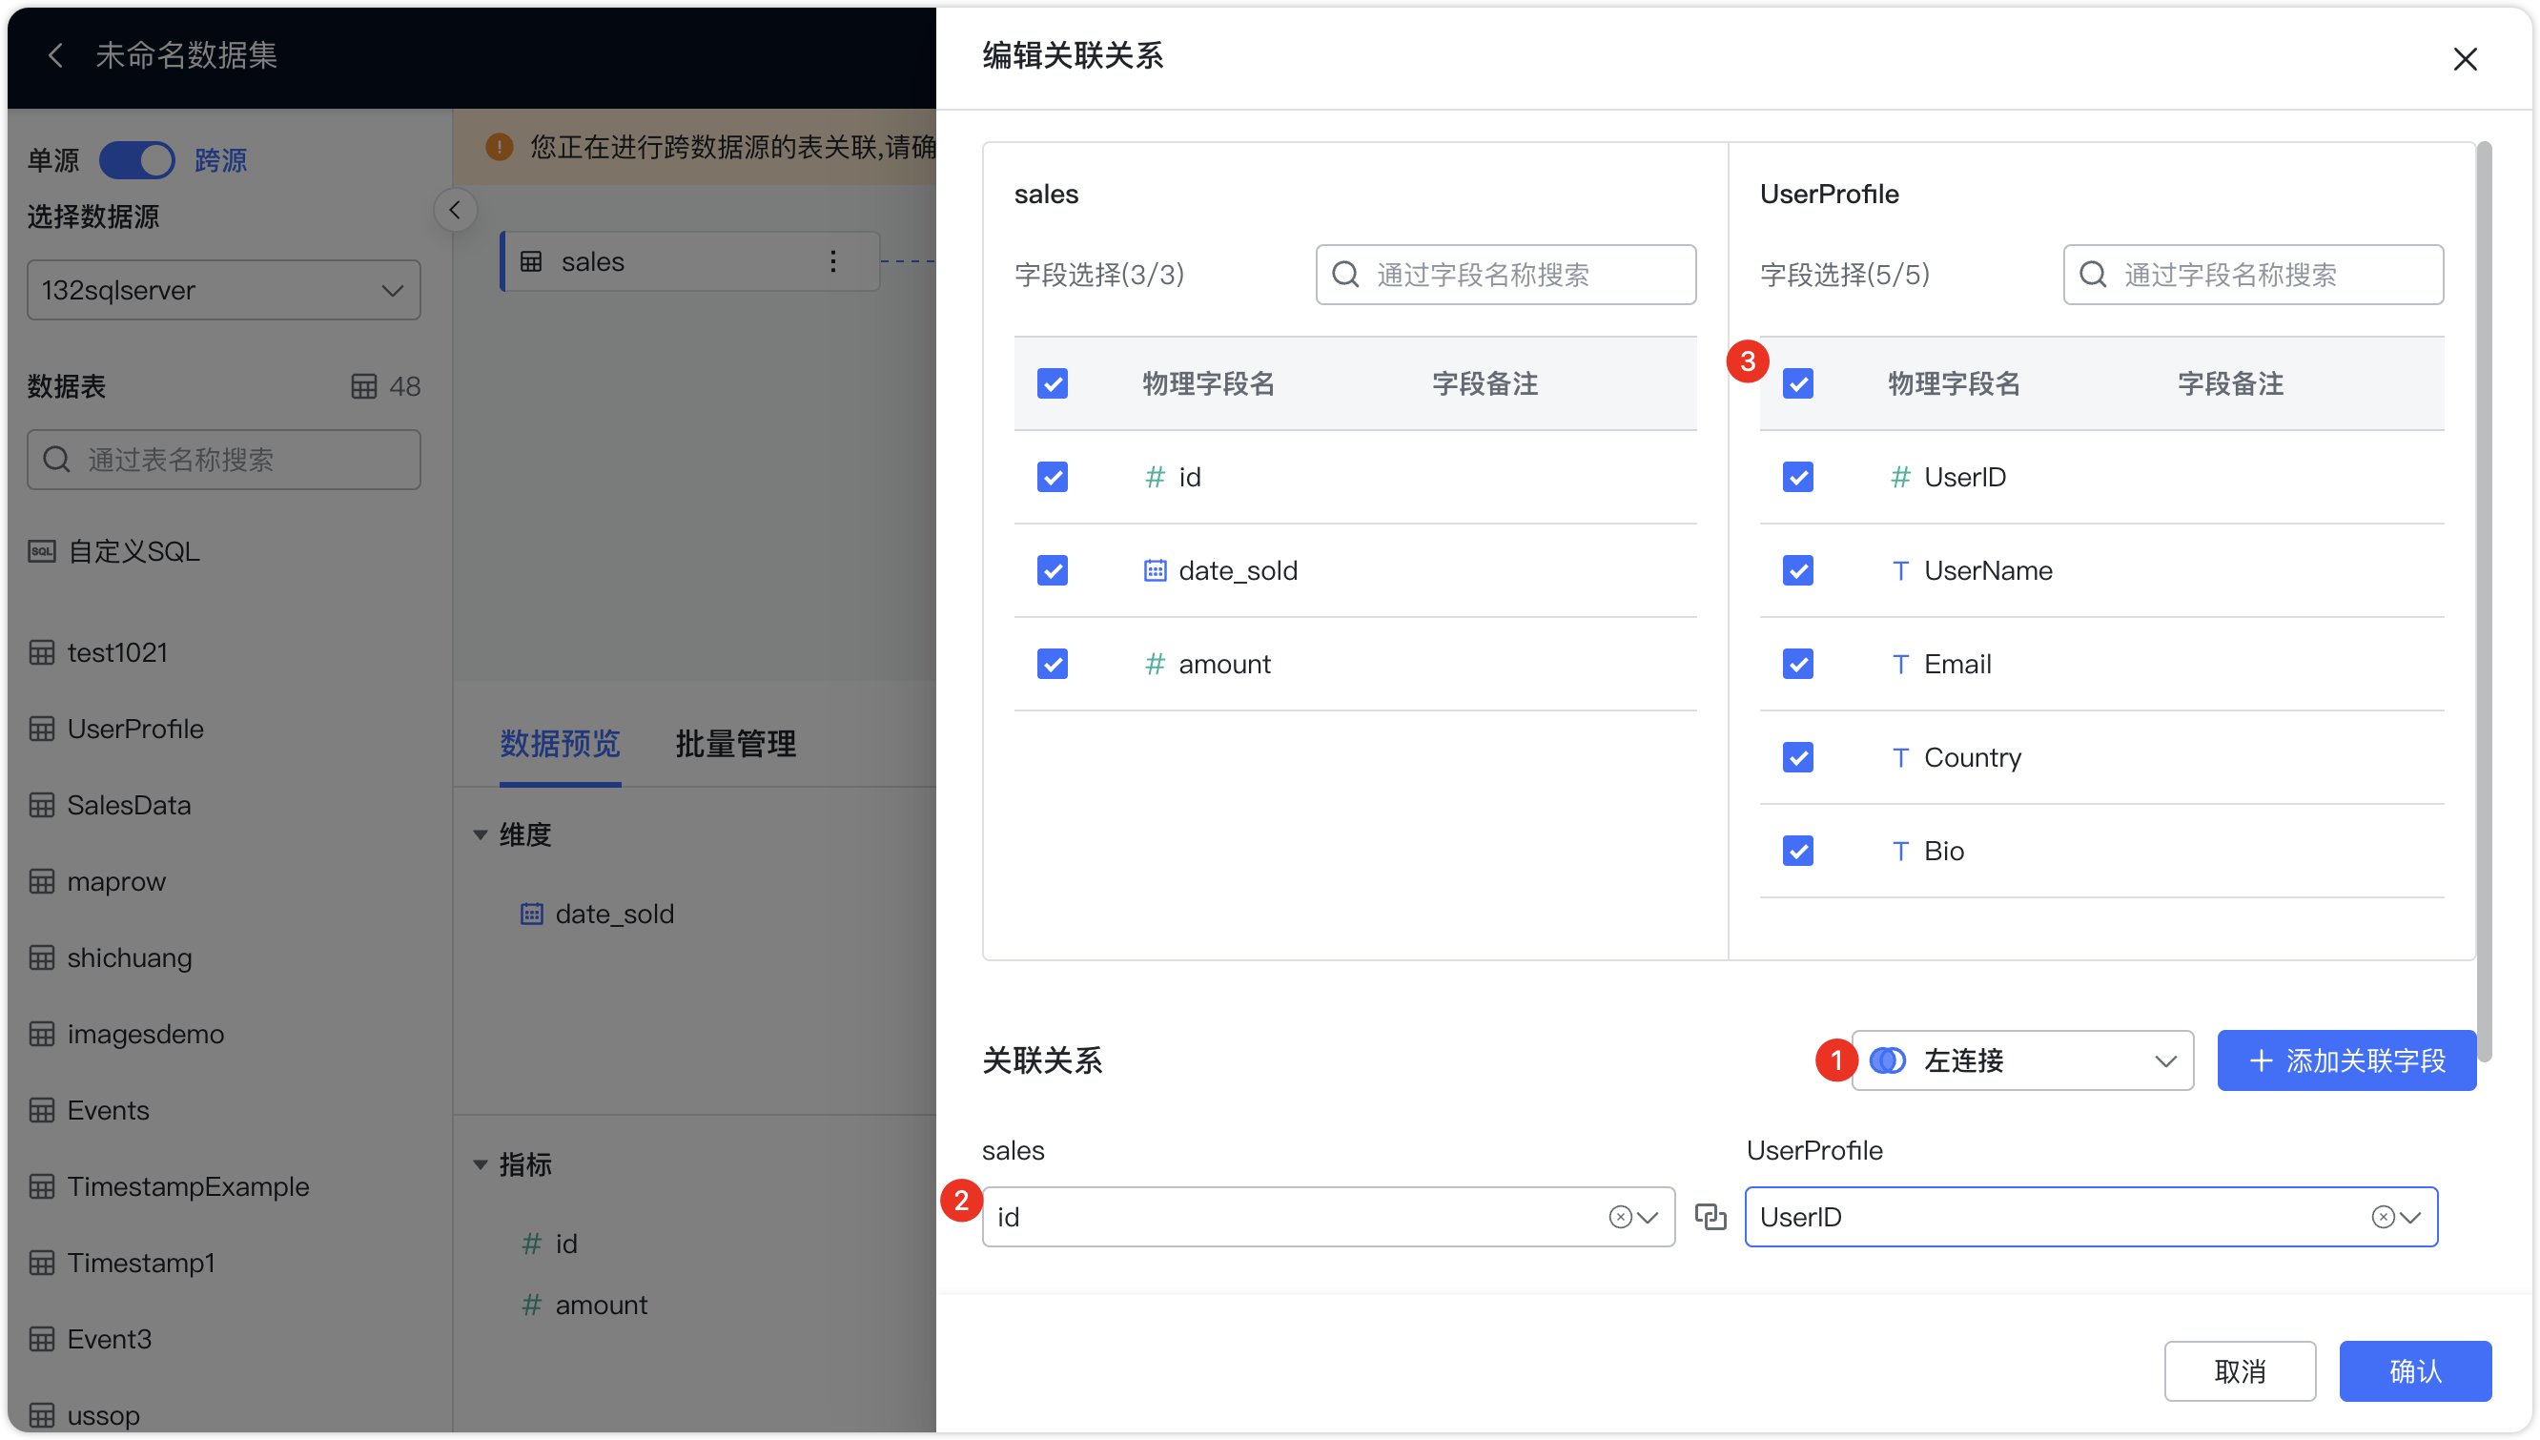
Task: Open the sales join field dropdown showing id
Action: coord(1327,1217)
